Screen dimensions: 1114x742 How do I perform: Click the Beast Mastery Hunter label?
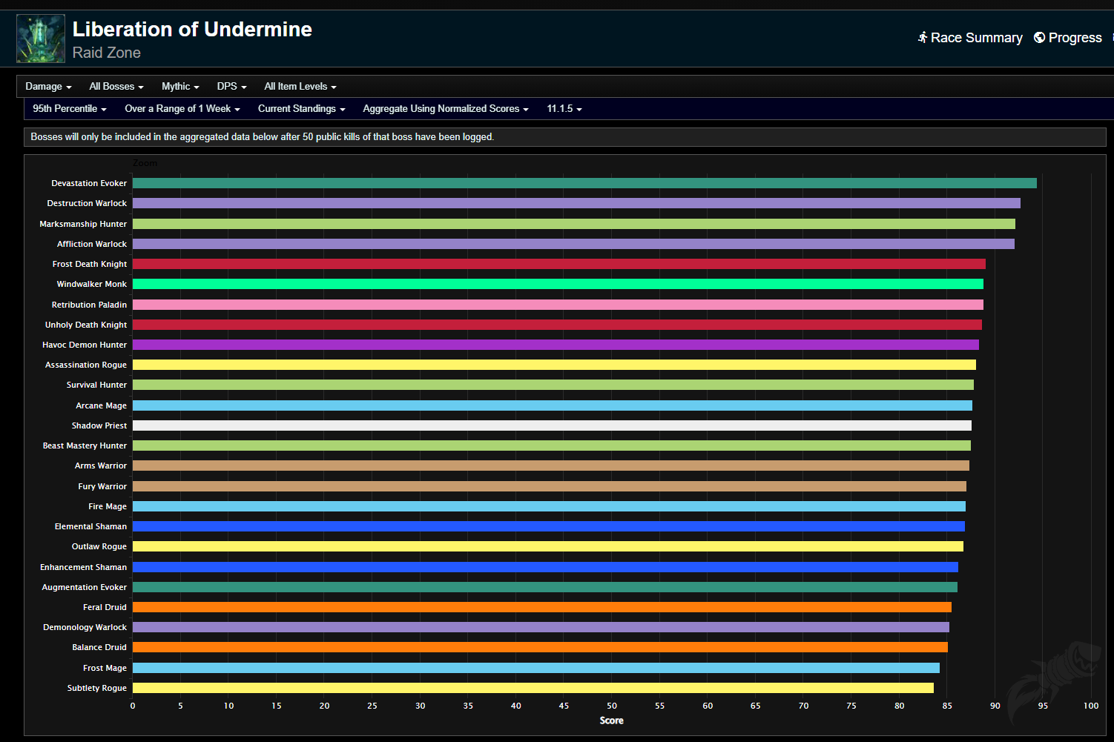pyautogui.click(x=85, y=445)
